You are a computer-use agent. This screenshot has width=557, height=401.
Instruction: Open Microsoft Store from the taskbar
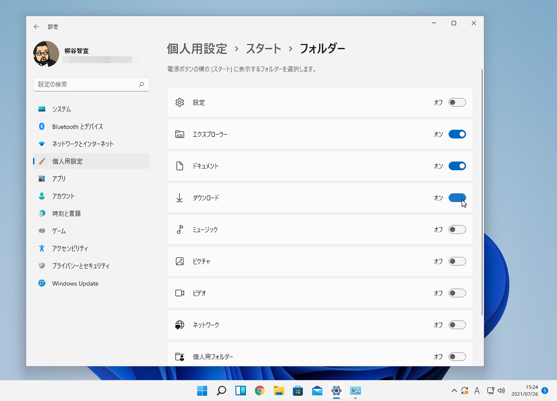298,391
